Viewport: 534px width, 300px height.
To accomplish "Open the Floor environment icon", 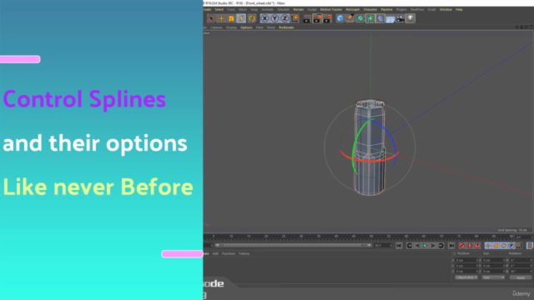I will 390,18.
